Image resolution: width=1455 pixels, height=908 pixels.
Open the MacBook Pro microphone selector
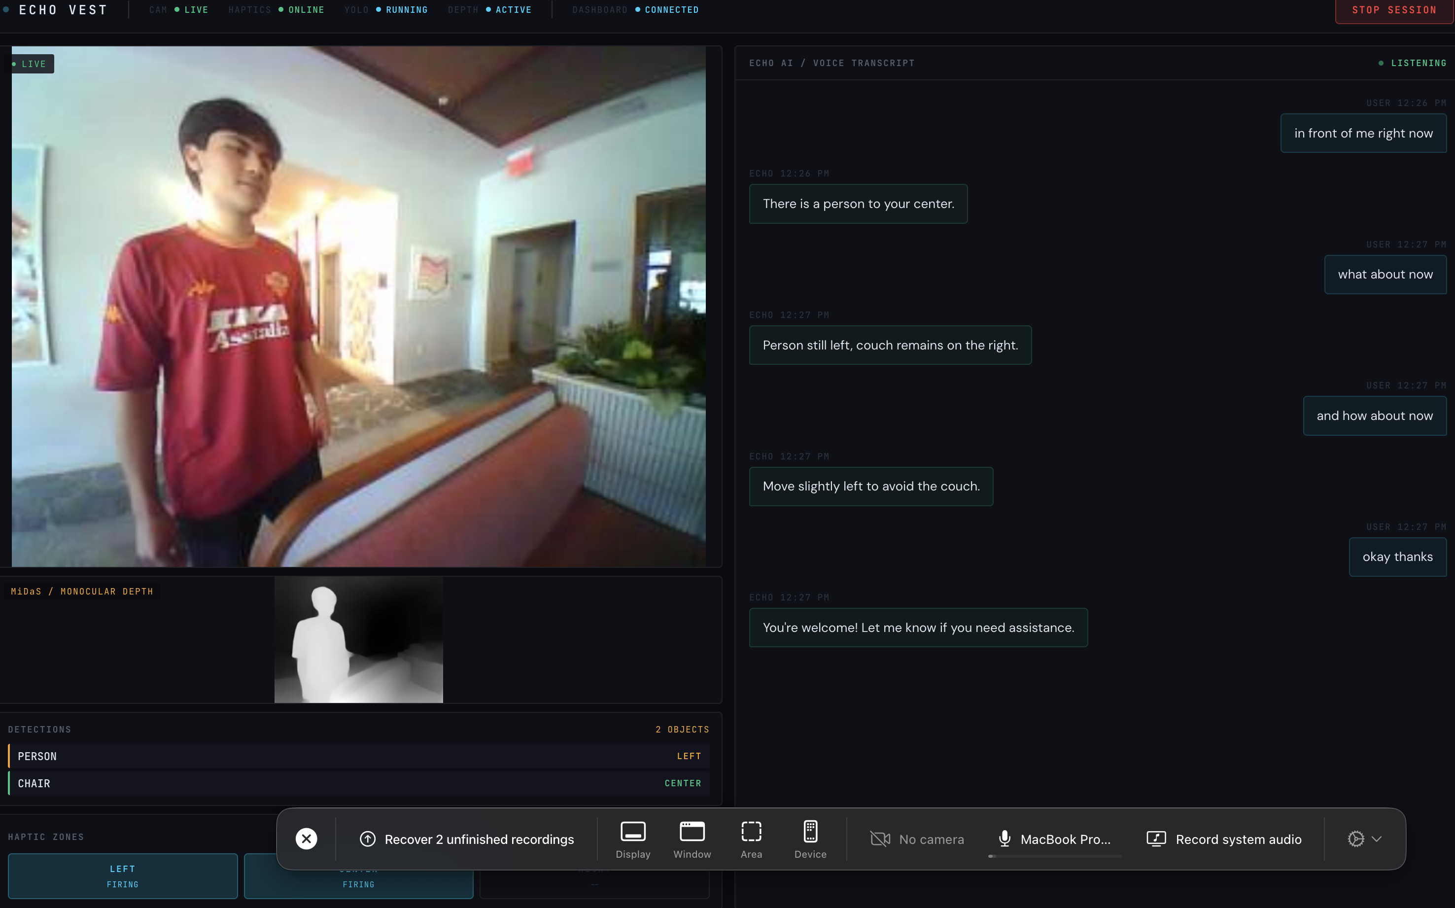tap(1065, 839)
